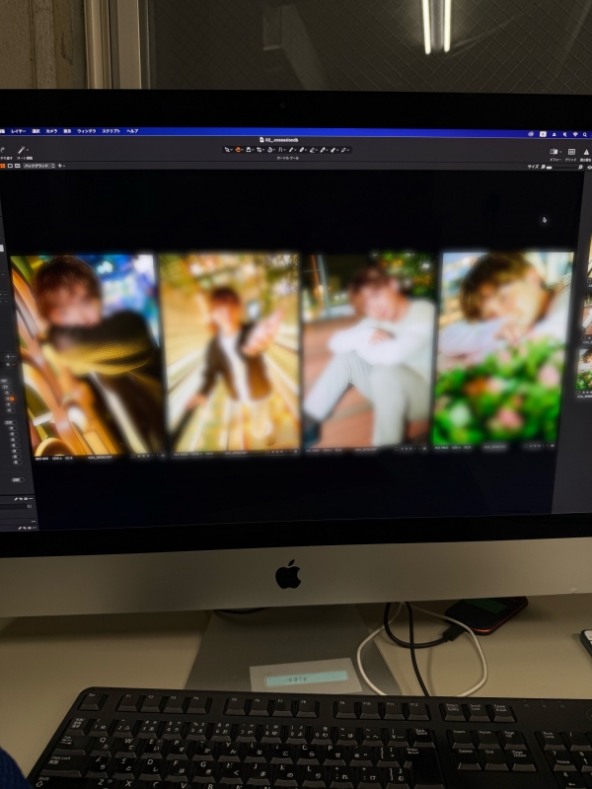Enable the orange multi-view viewer mode icon
The width and height of the screenshot is (592, 789).
pyautogui.click(x=3, y=166)
